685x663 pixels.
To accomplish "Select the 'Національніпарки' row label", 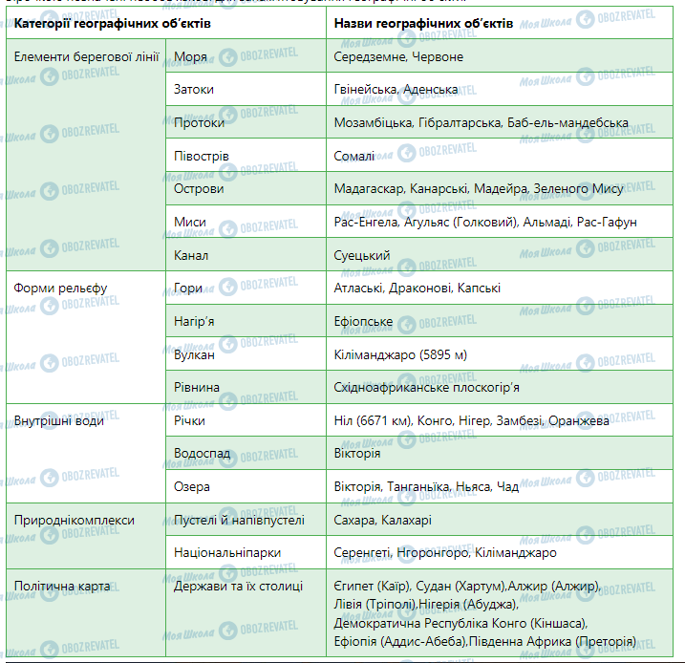I will click(x=227, y=552).
